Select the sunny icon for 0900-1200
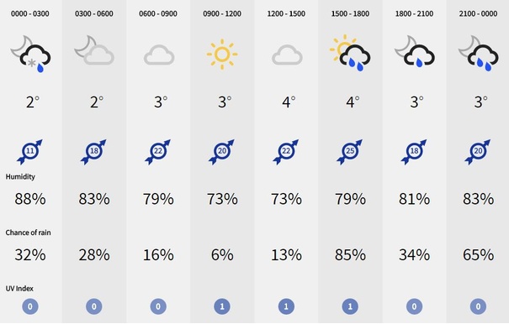This screenshot has width=509, height=324. tap(222, 54)
